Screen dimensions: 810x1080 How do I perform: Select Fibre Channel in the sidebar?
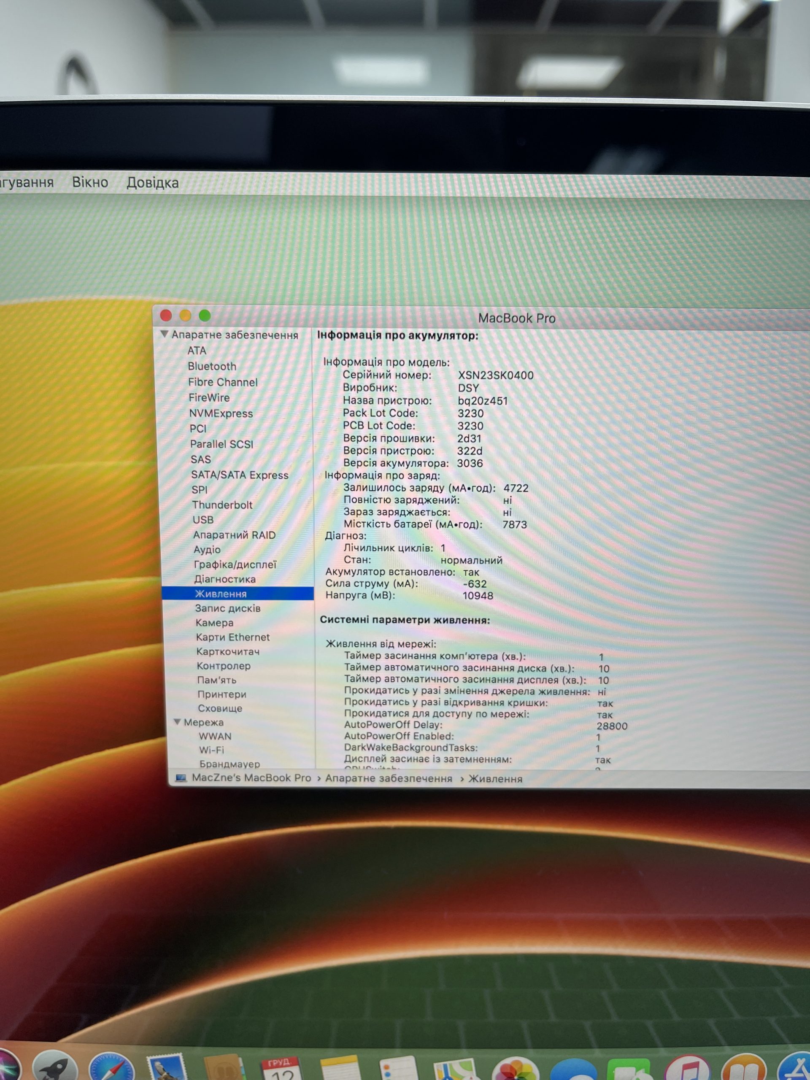[223, 382]
